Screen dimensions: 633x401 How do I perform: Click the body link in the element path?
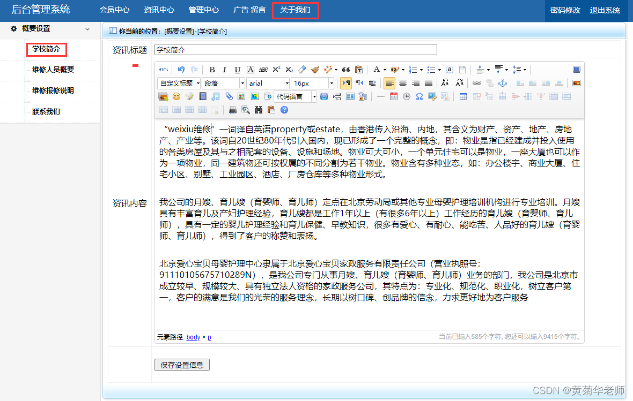click(193, 337)
